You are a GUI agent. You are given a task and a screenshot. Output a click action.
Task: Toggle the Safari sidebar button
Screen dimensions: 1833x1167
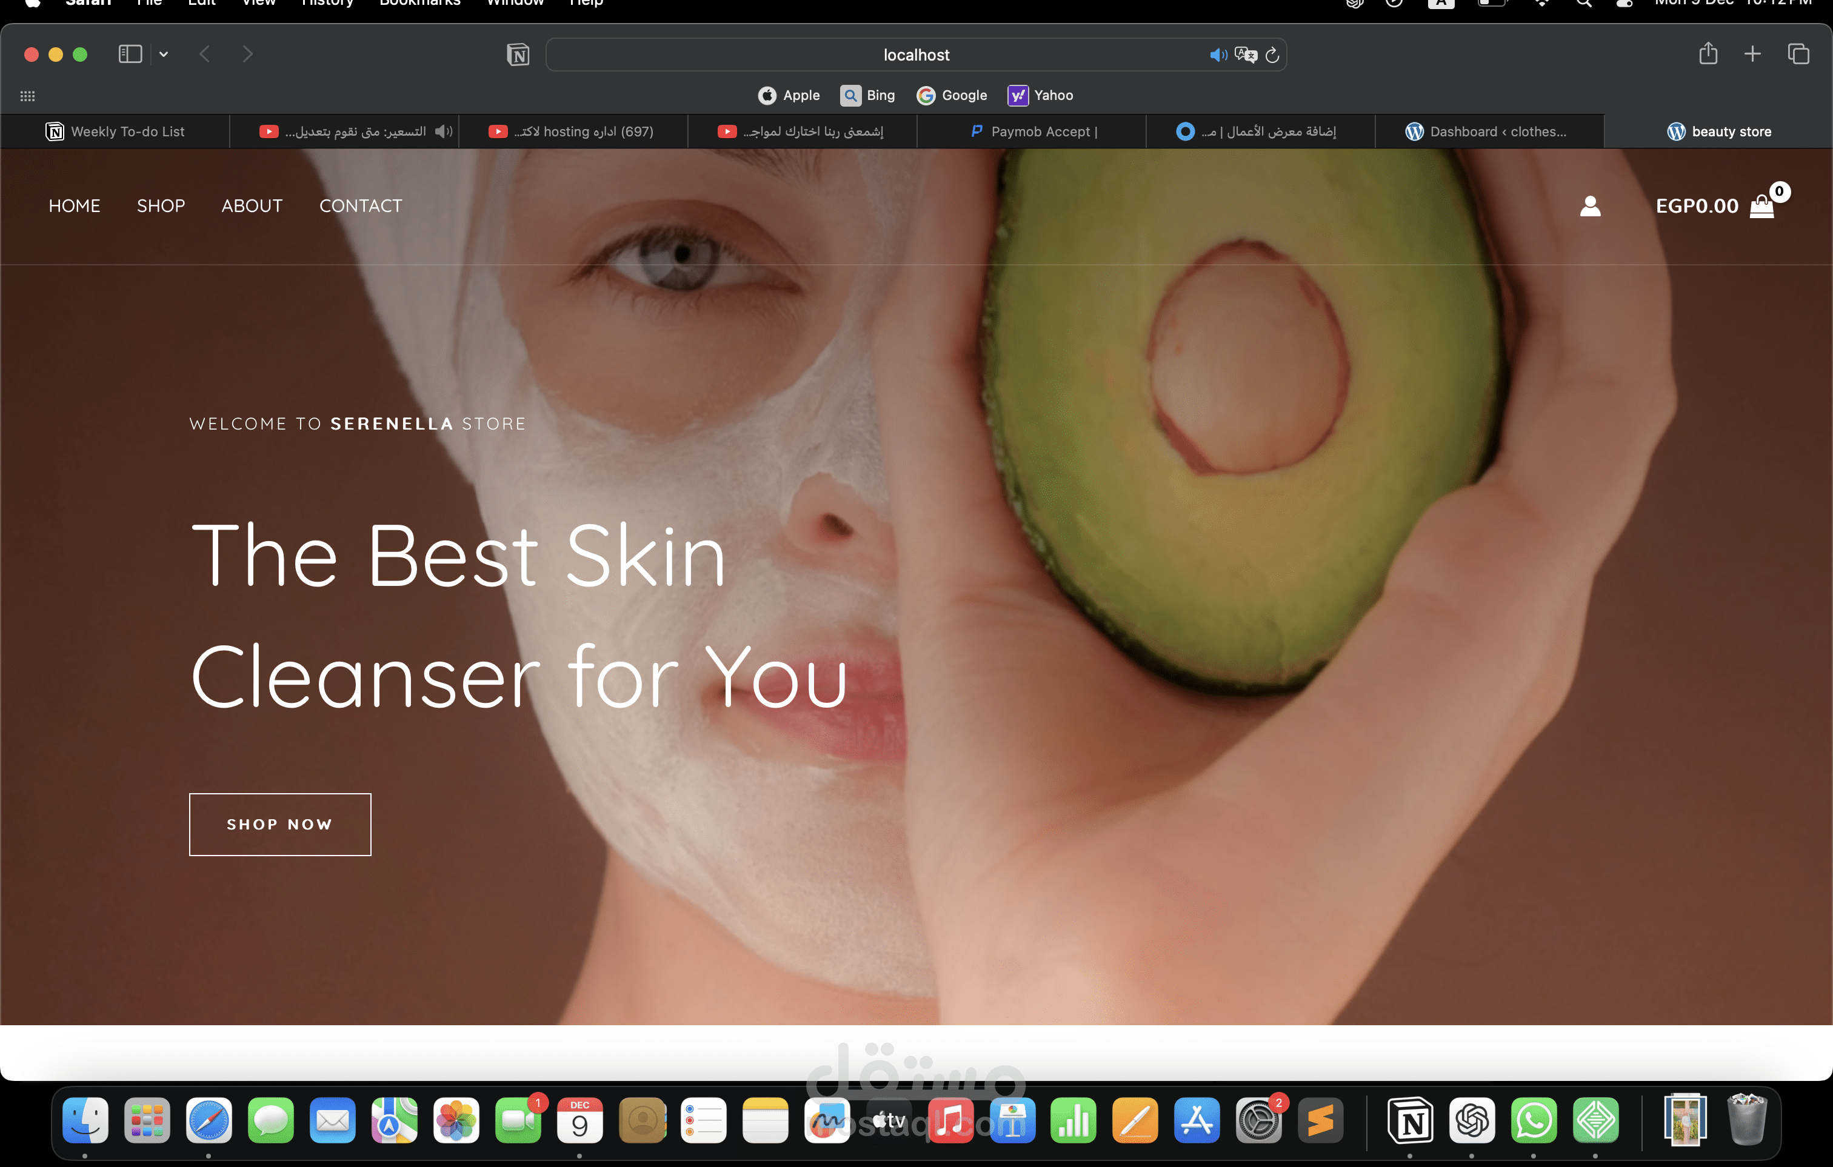pos(130,54)
